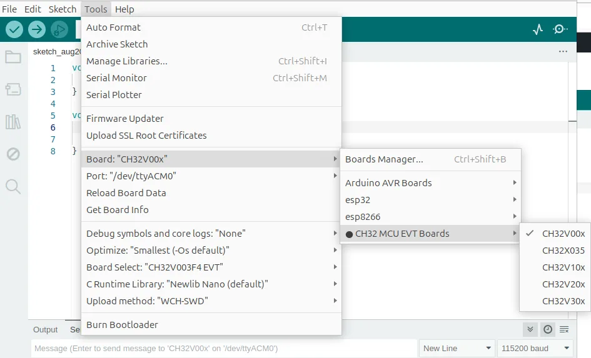Choose Auto Format

pyautogui.click(x=211, y=27)
